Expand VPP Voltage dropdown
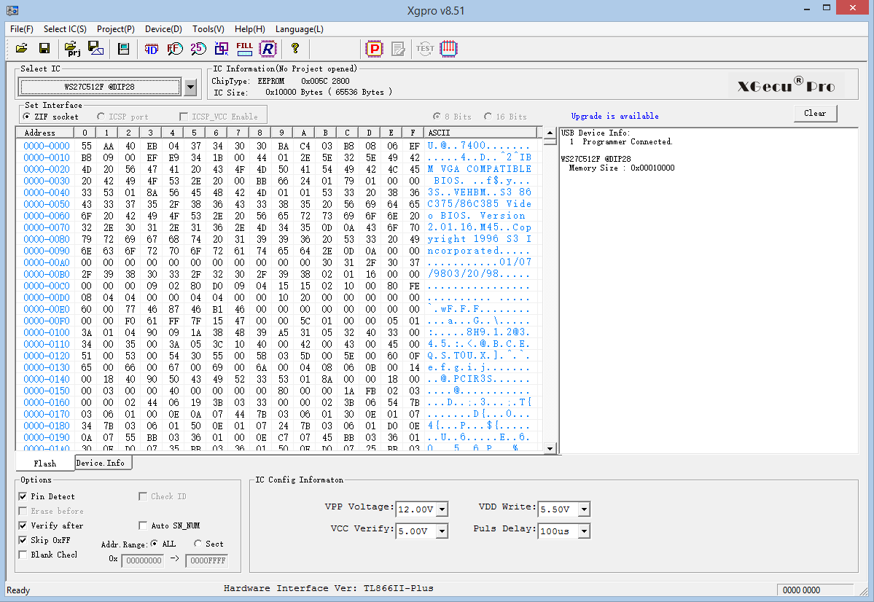Screen dimensions: 874x602 [x=442, y=509]
